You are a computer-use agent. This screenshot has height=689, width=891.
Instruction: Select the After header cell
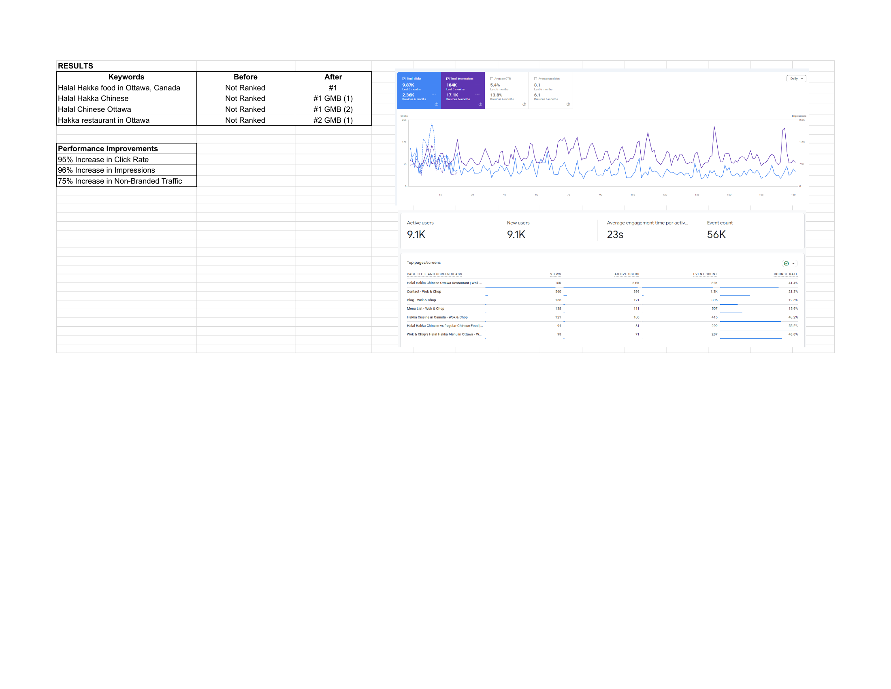click(x=333, y=77)
